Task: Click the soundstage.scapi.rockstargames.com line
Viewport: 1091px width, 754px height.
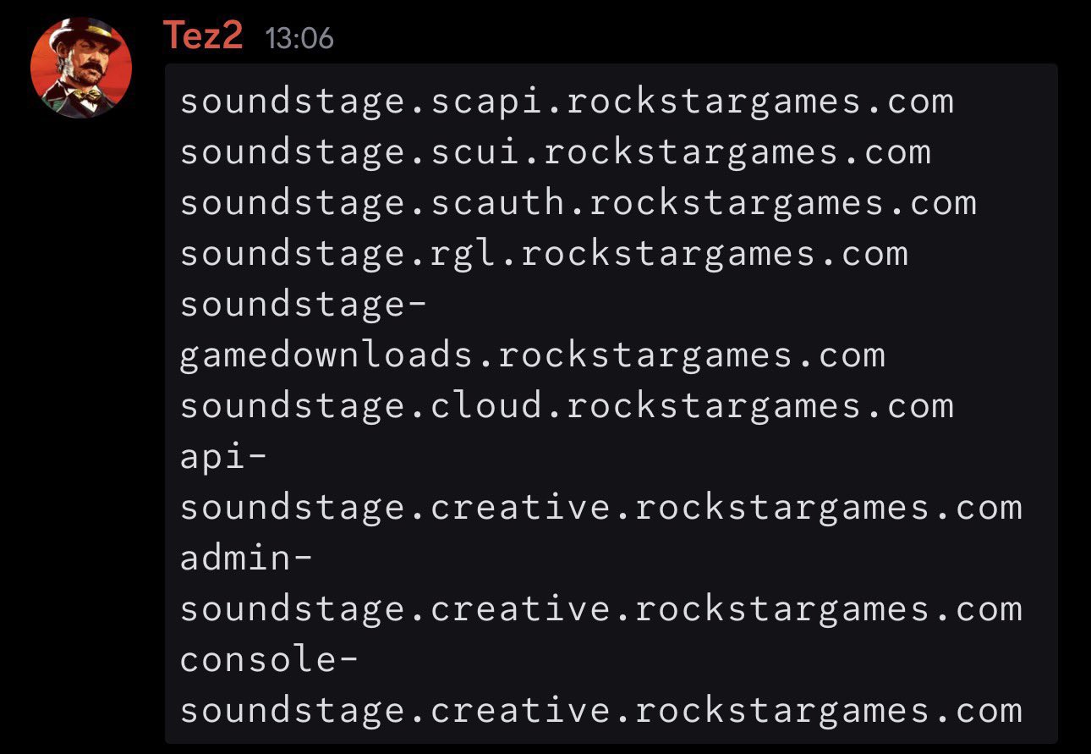Action: point(567,102)
